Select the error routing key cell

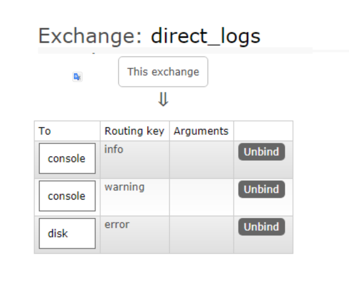click(x=135, y=235)
